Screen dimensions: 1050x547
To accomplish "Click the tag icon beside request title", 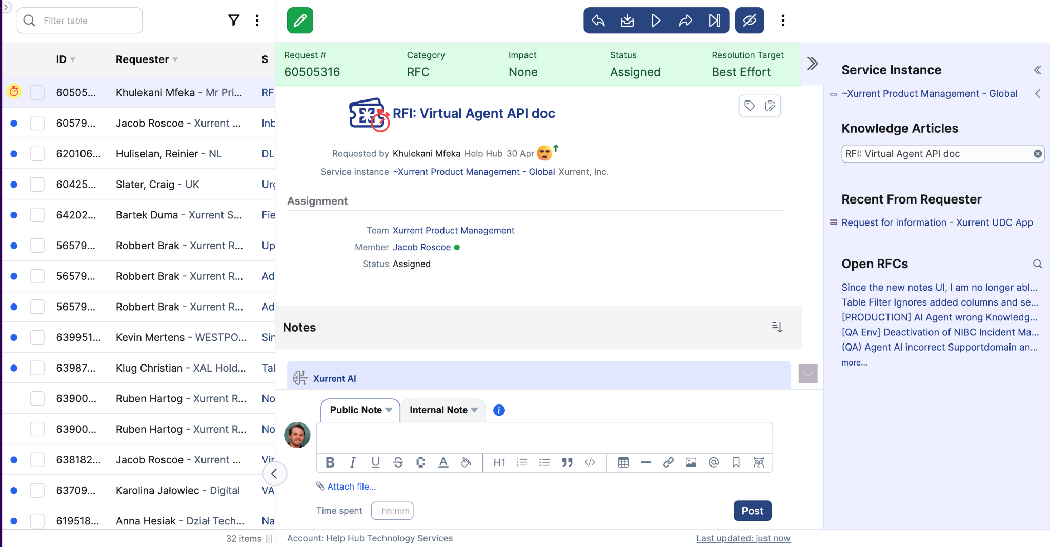I will click(750, 106).
